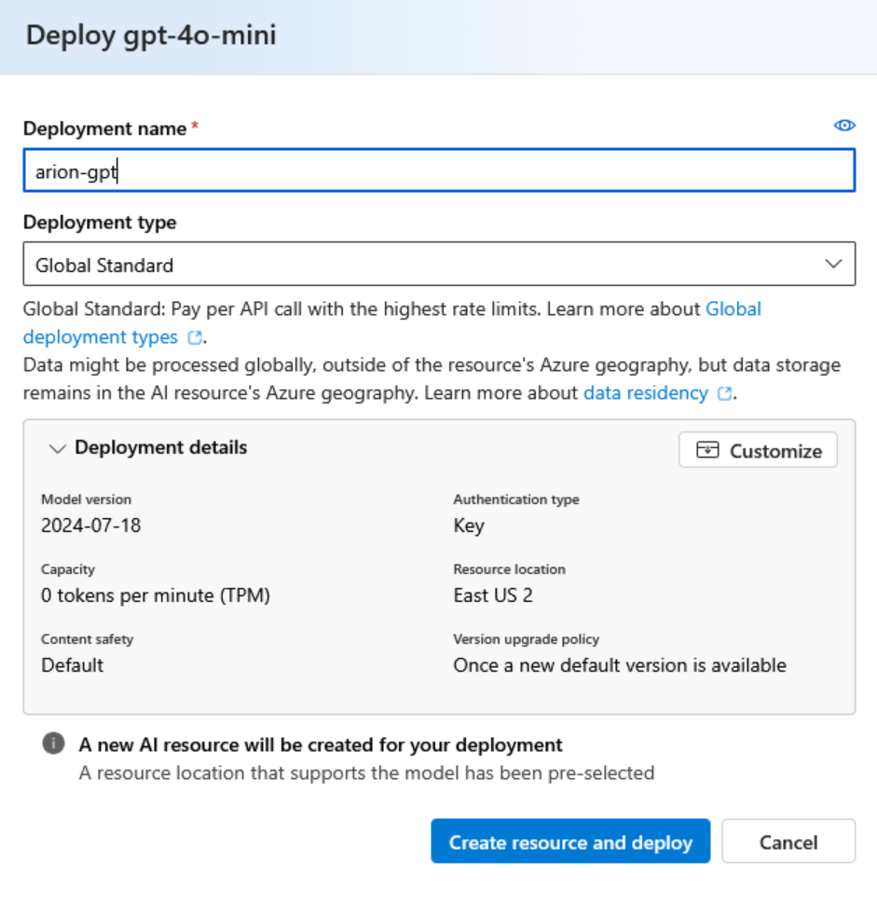Click the eye icon beside Deployment name
Viewport: 877px width, 901px height.
[x=844, y=125]
